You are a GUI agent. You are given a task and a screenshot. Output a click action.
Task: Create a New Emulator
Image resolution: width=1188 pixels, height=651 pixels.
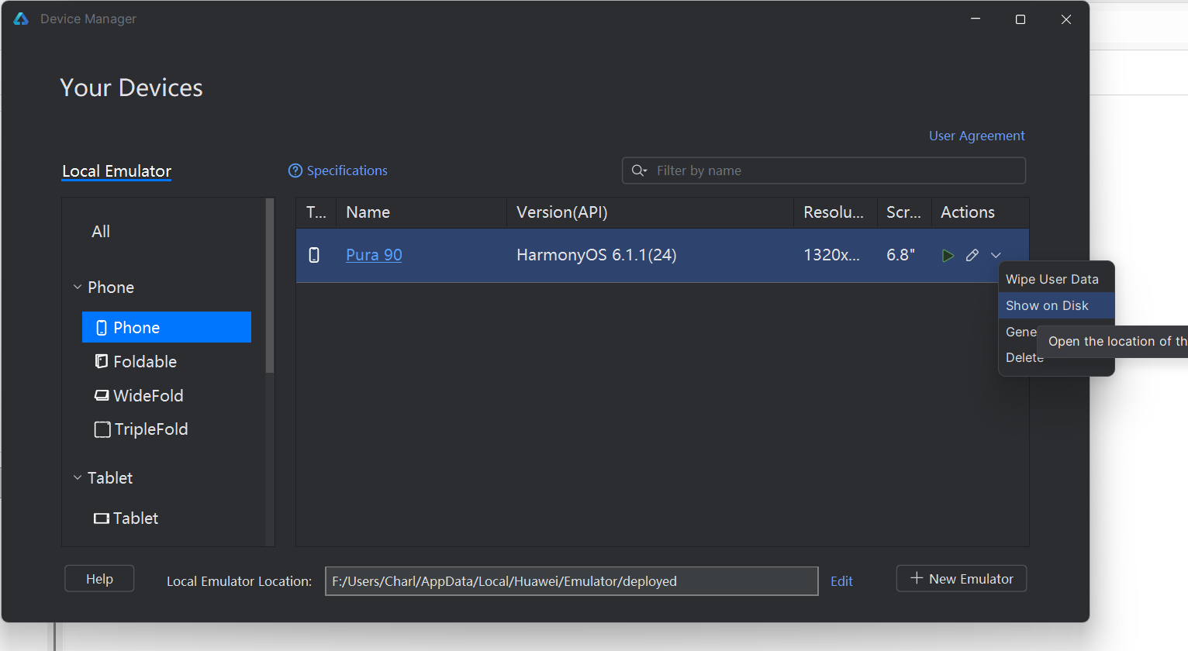[x=962, y=579]
